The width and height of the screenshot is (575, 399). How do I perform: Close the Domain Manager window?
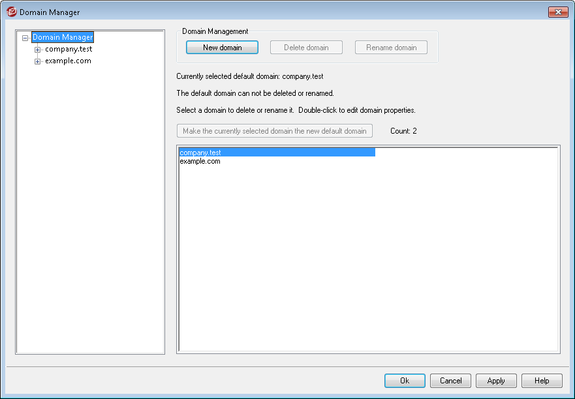557,12
